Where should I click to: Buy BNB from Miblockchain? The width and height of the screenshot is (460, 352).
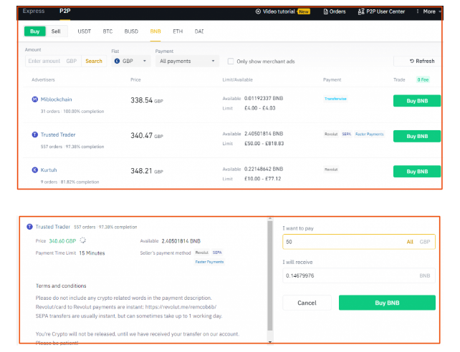(x=417, y=101)
